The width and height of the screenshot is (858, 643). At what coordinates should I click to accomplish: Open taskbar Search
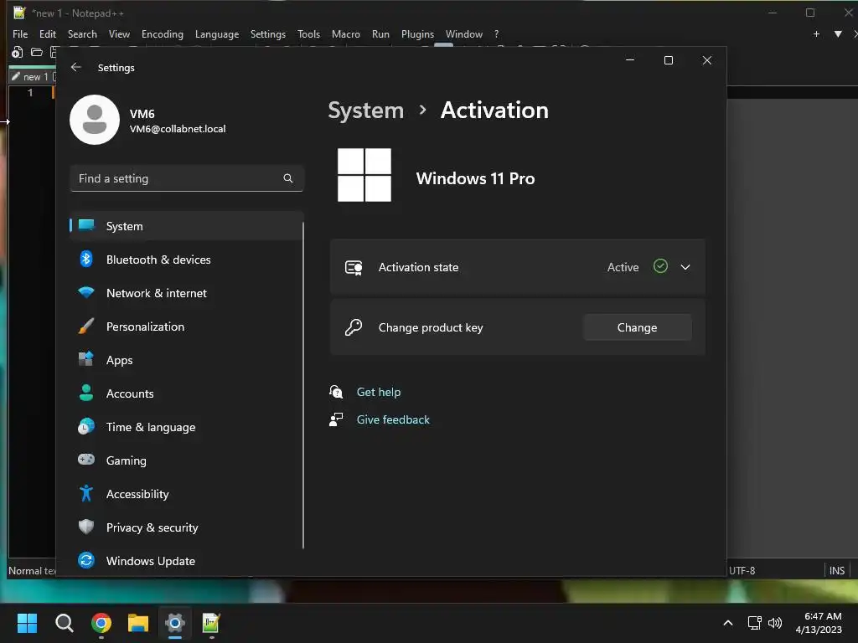(64, 623)
